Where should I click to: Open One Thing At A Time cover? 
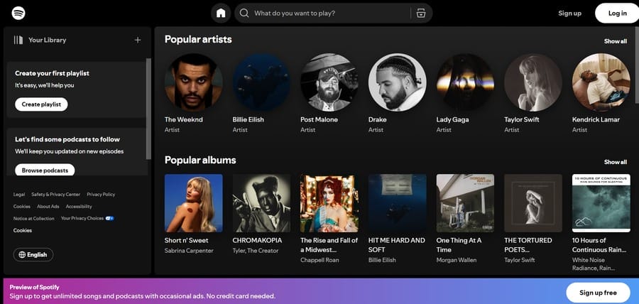click(465, 203)
